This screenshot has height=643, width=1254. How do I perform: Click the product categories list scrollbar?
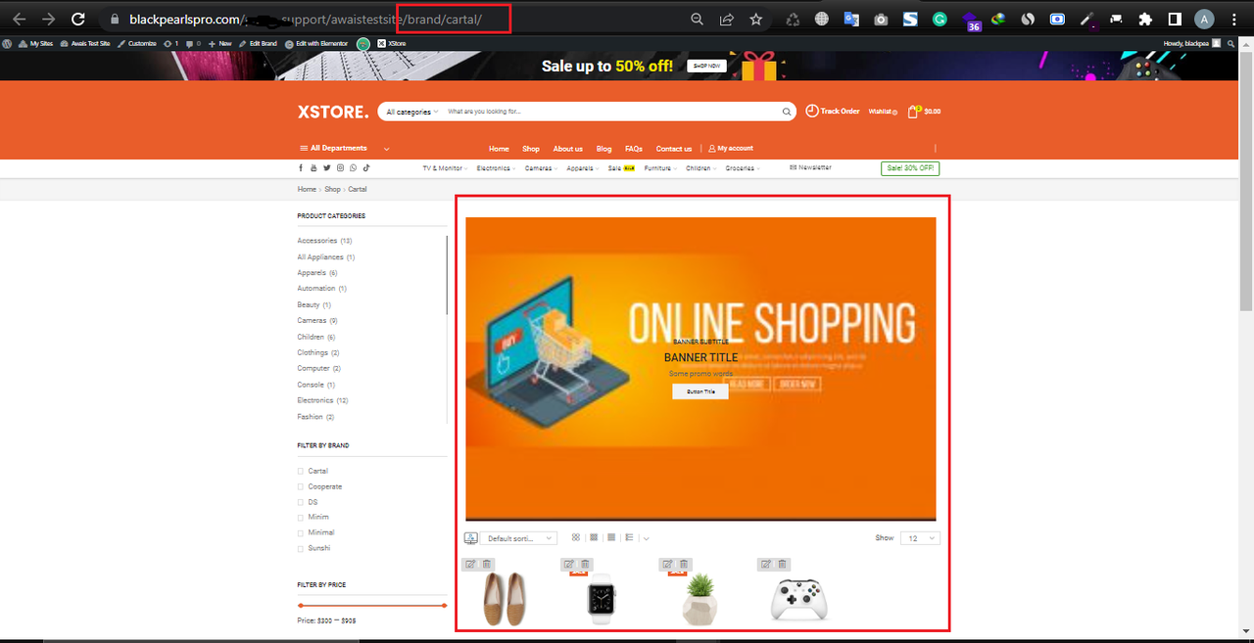pyautogui.click(x=447, y=274)
